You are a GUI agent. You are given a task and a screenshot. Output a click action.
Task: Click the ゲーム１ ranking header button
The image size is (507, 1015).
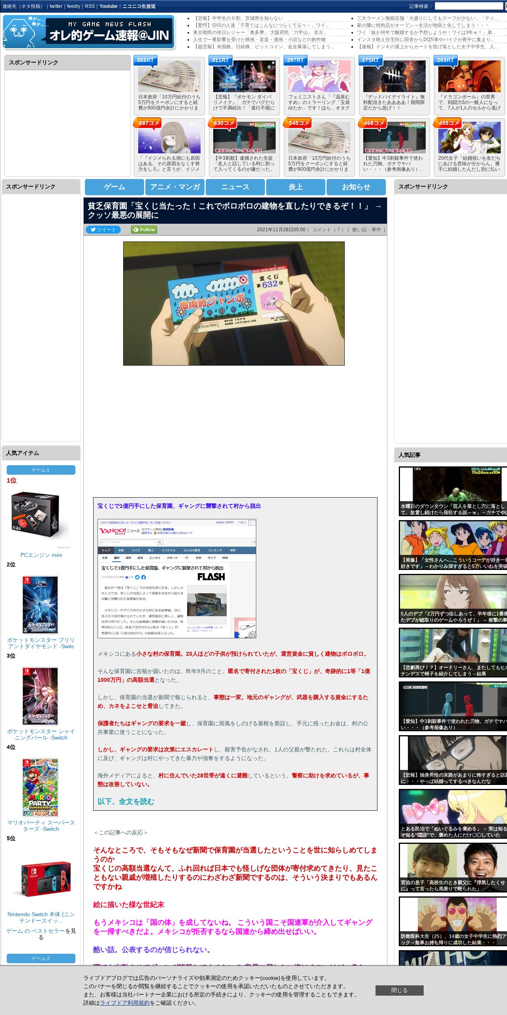pos(41,470)
